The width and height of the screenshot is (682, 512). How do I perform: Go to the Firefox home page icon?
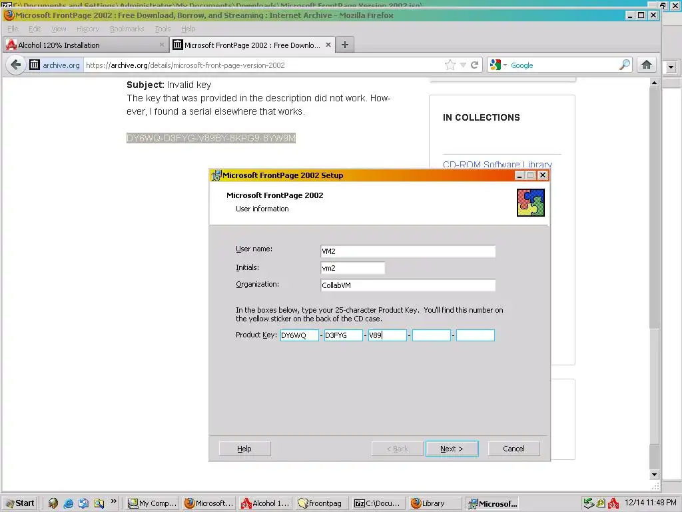[647, 65]
